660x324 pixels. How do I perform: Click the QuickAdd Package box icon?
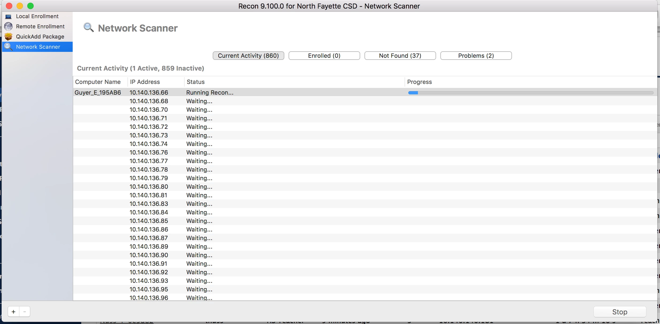(9, 37)
